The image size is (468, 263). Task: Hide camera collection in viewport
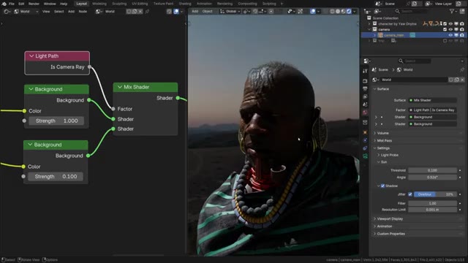(450, 29)
